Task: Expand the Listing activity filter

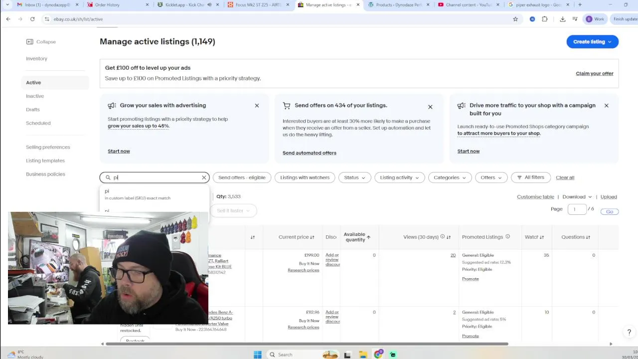Action: (x=399, y=178)
